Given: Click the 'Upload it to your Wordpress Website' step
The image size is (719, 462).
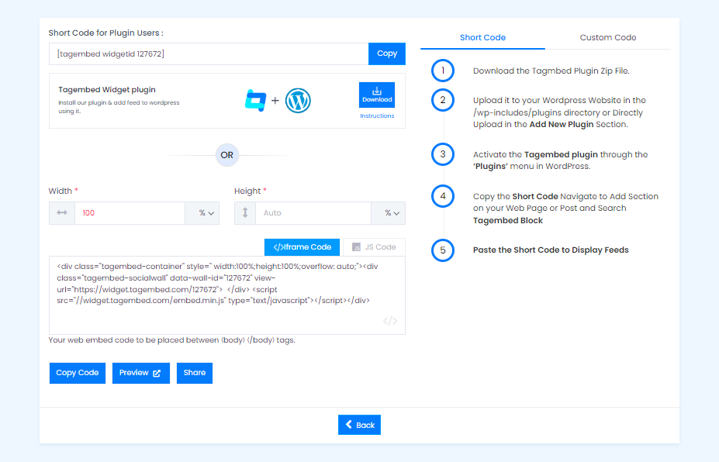Looking at the screenshot, I should pyautogui.click(x=559, y=112).
